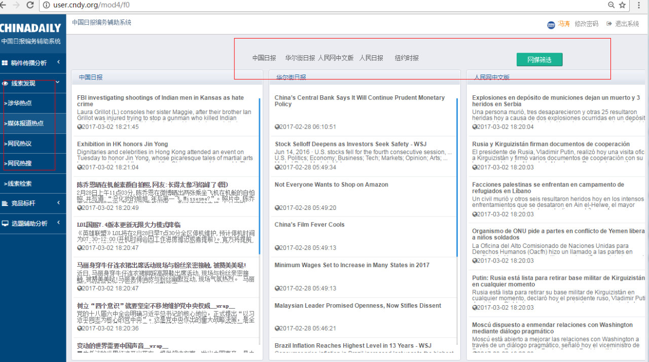Reload the page with the refresh icon
Viewport: 649px width, 362px height.
[30, 5]
